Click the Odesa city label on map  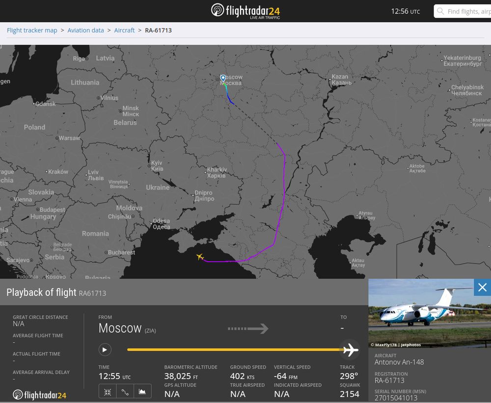tap(161, 223)
